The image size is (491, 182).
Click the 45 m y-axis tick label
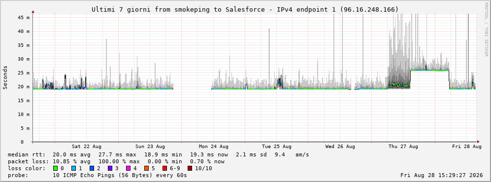pyautogui.click(x=24, y=18)
